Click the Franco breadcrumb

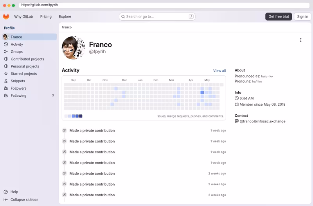pyautogui.click(x=67, y=27)
